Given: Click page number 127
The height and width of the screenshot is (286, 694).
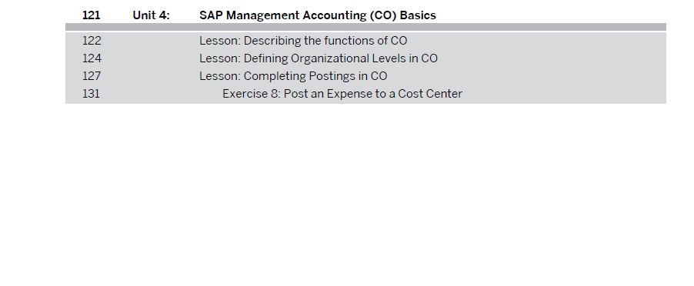Looking at the screenshot, I should click(x=92, y=76).
